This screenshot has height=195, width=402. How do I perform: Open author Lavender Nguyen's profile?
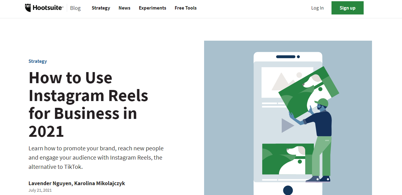pyautogui.click(x=50, y=183)
